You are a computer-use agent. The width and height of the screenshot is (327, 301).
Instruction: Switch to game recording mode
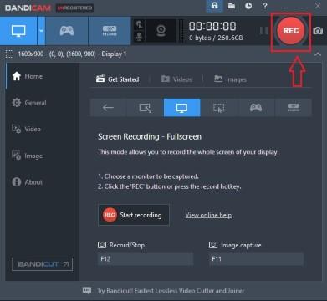(67, 31)
